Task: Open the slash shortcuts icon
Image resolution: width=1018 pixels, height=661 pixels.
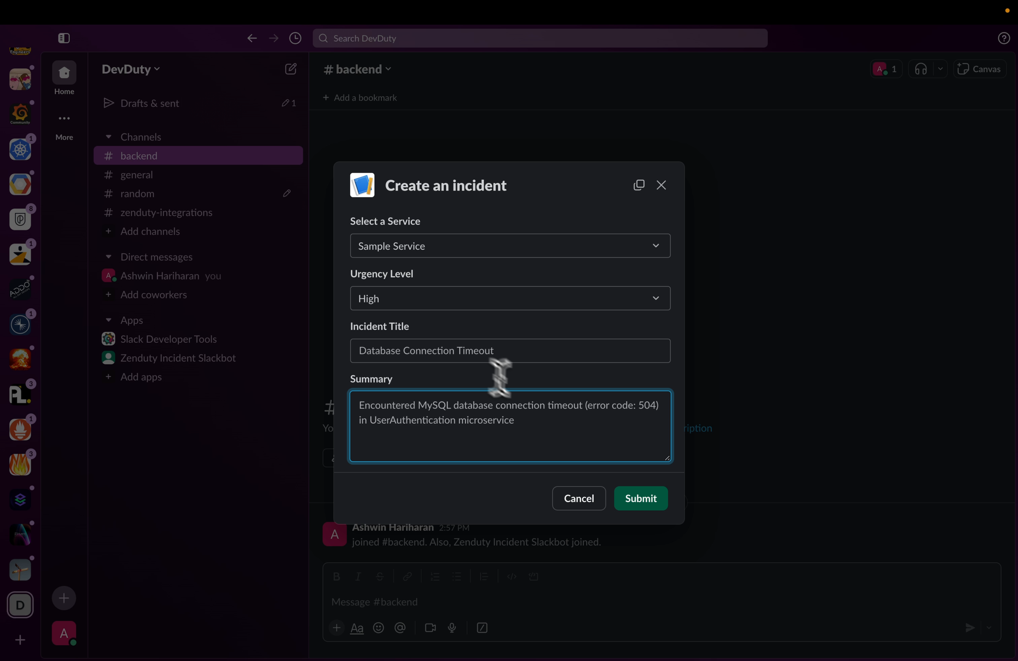Action: pyautogui.click(x=482, y=628)
